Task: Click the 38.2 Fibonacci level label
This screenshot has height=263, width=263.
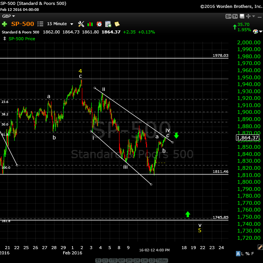Action: [x=5, y=114]
